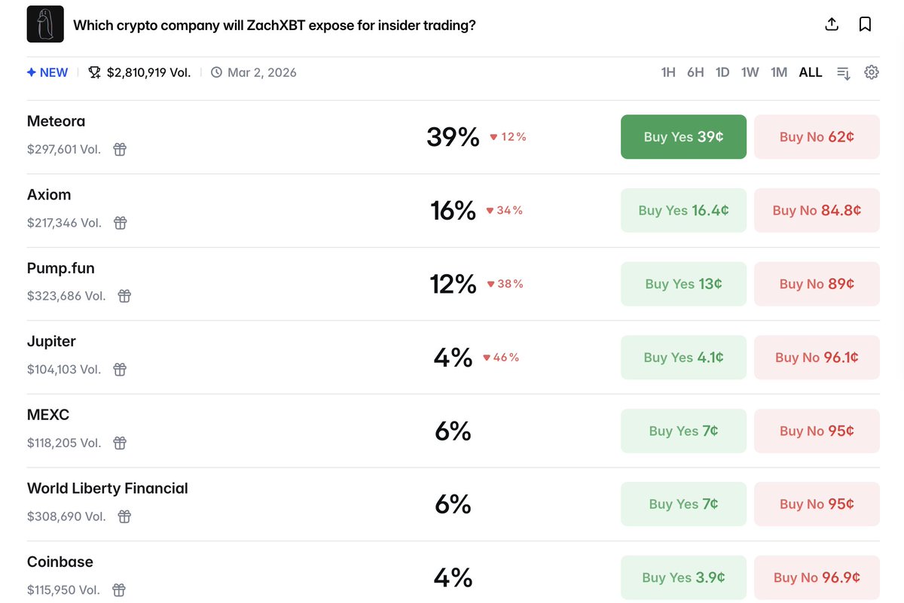The height and width of the screenshot is (603, 904).
Task: Buy No on Axiom at 84.8¢
Action: 817,211
